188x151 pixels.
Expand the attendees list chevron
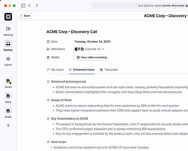103,49
